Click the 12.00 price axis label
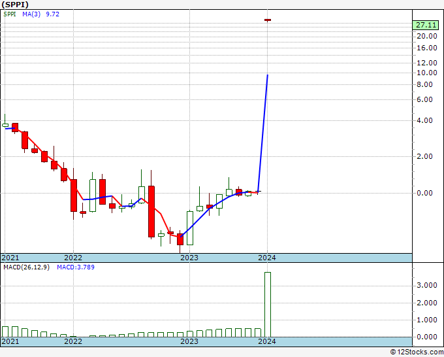This screenshot has width=444, height=357. point(427,63)
